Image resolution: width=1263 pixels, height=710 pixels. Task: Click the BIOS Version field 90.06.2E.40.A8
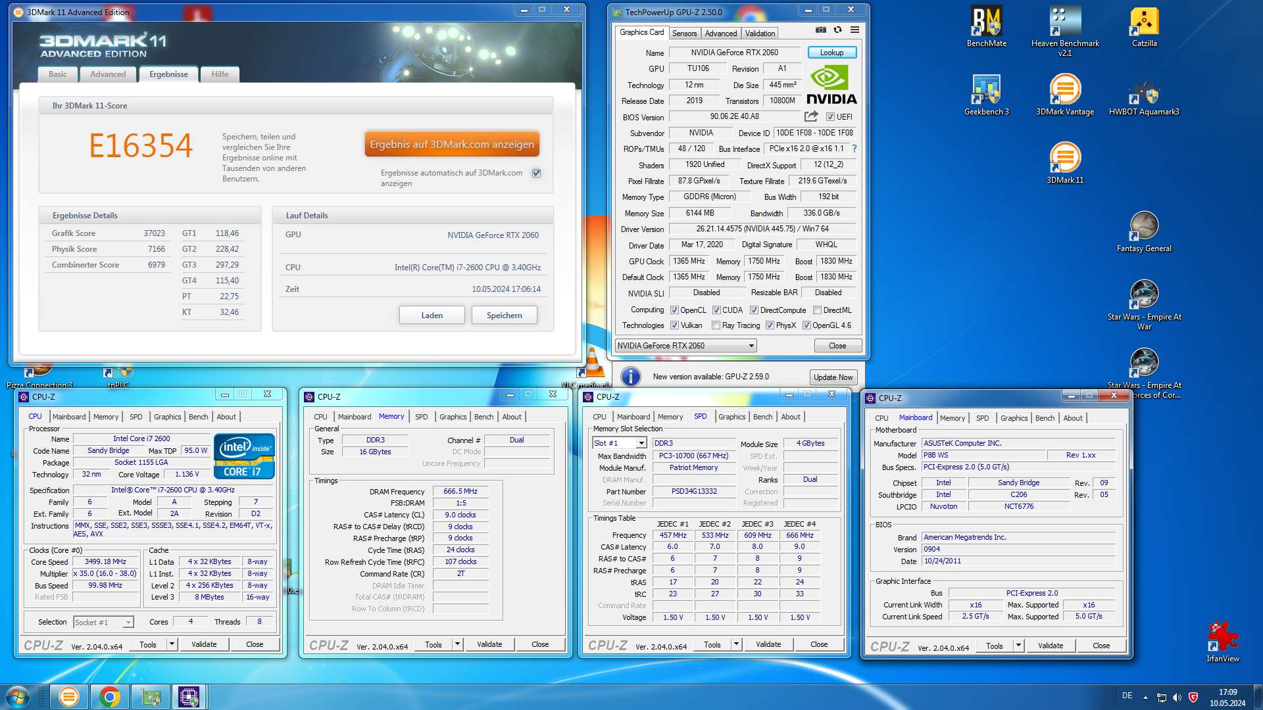[x=734, y=116]
